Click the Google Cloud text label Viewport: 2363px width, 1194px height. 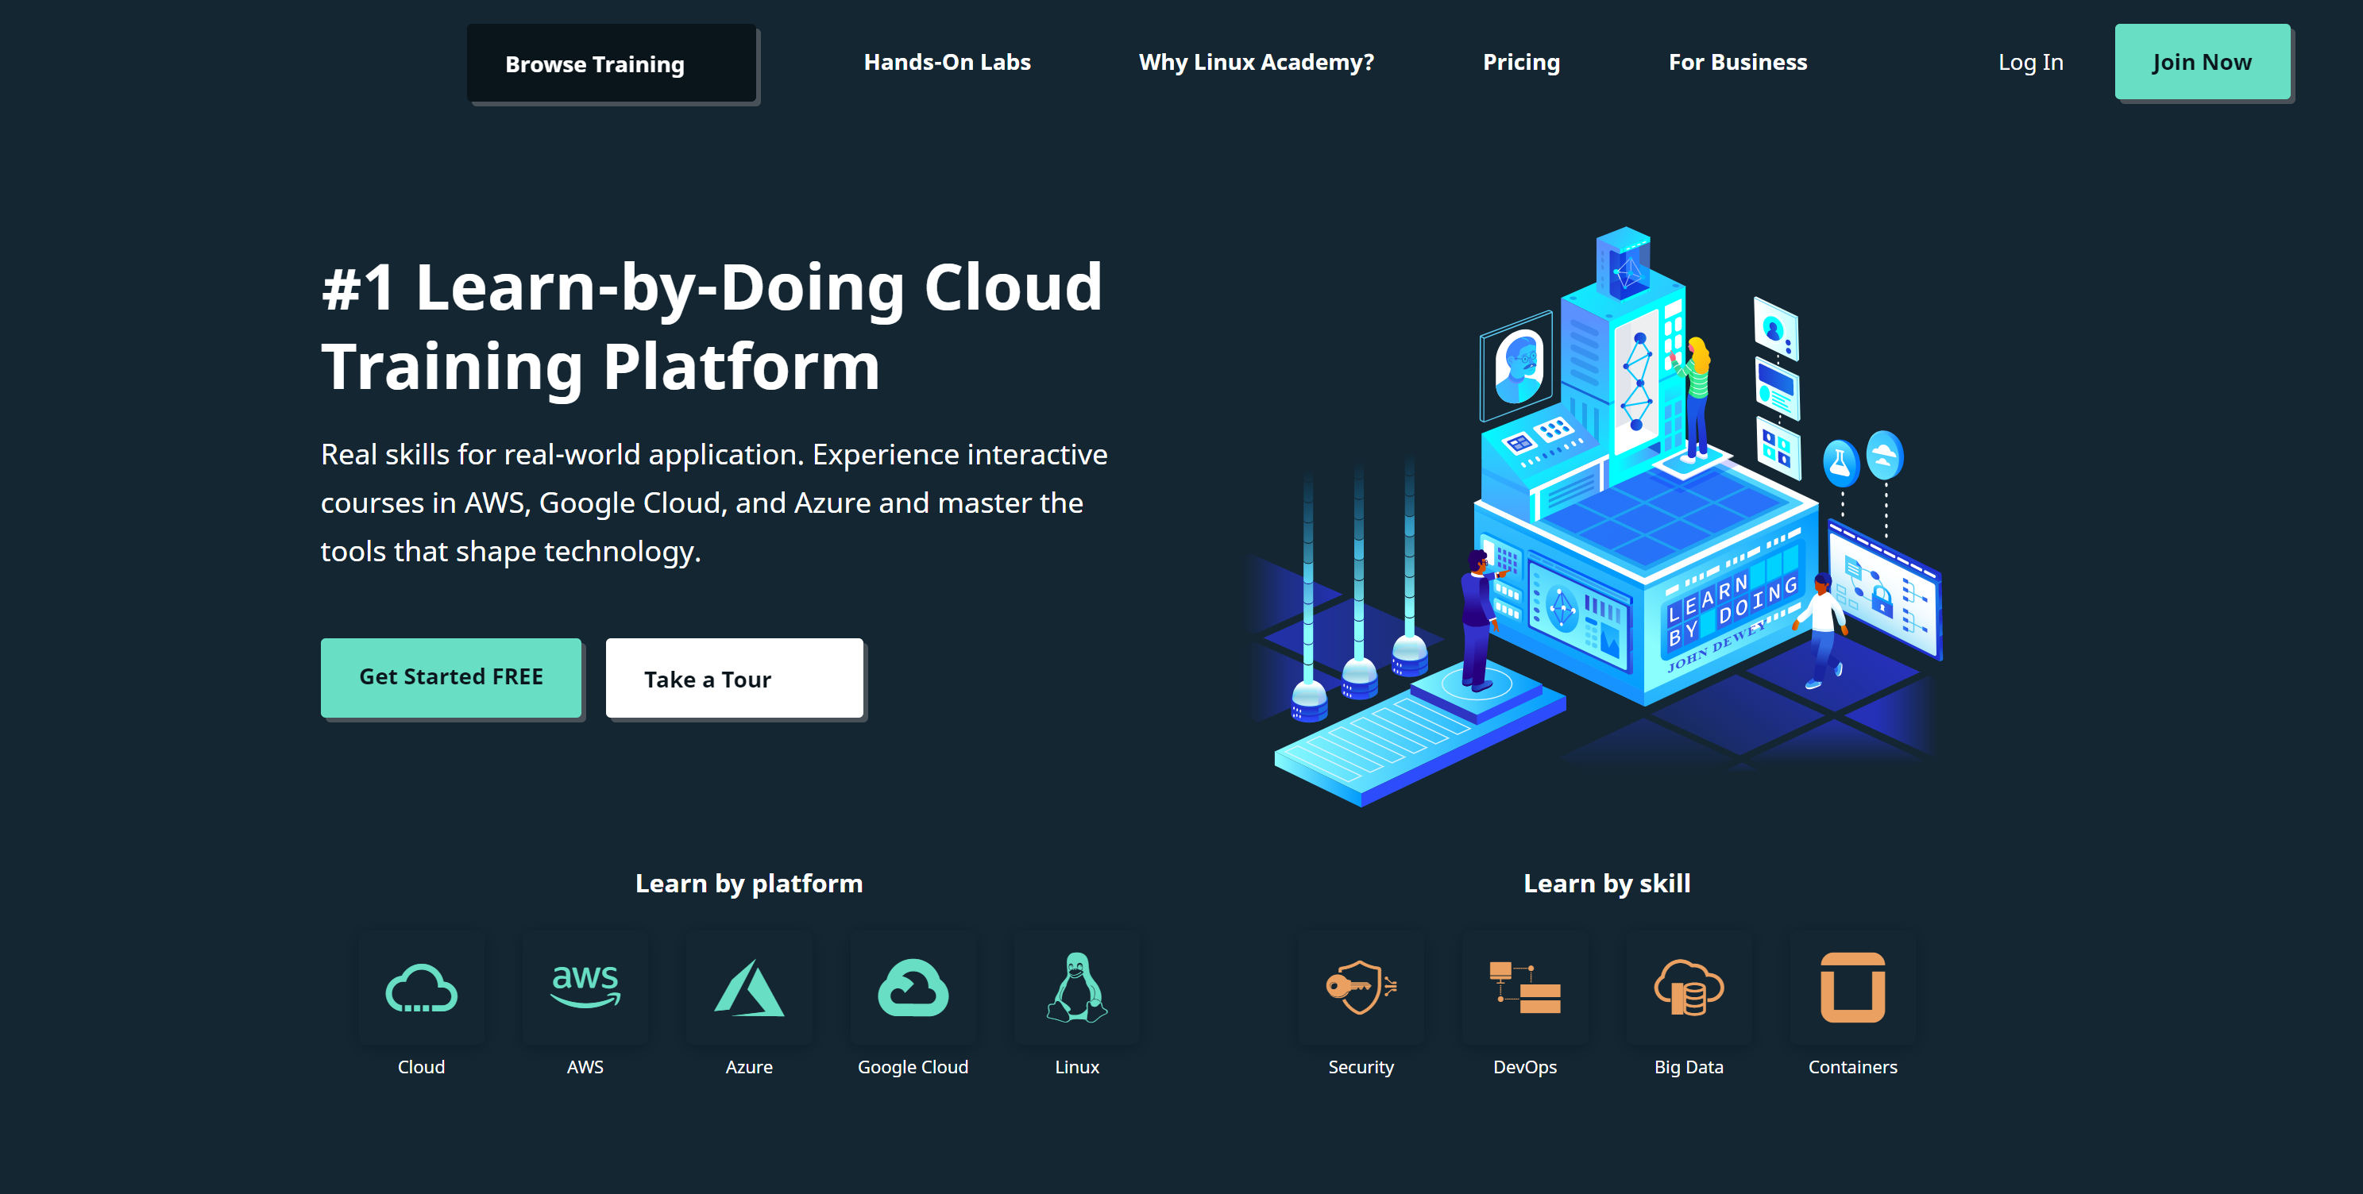point(913,1066)
